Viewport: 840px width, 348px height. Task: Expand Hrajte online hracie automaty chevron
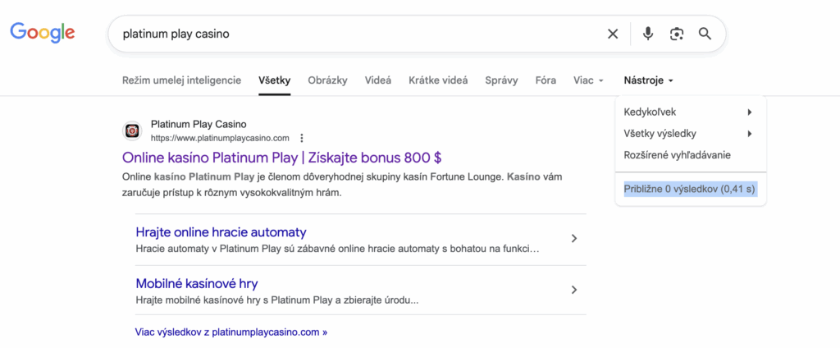[574, 239]
